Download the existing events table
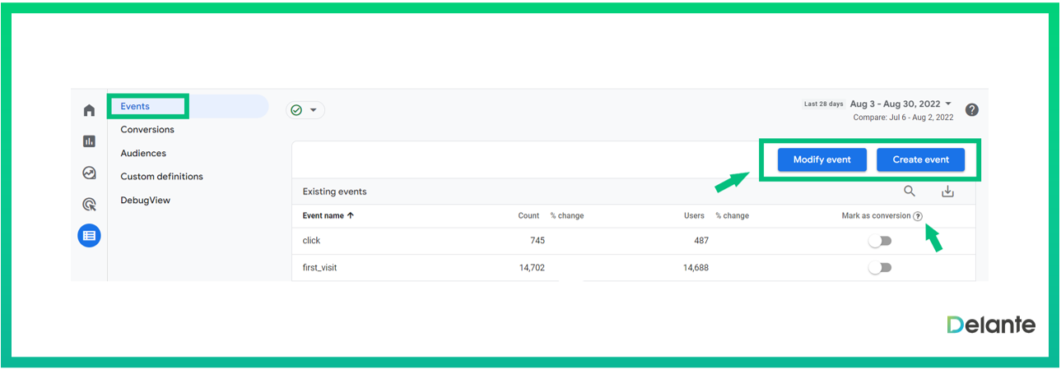This screenshot has width=1061, height=369. [x=947, y=191]
